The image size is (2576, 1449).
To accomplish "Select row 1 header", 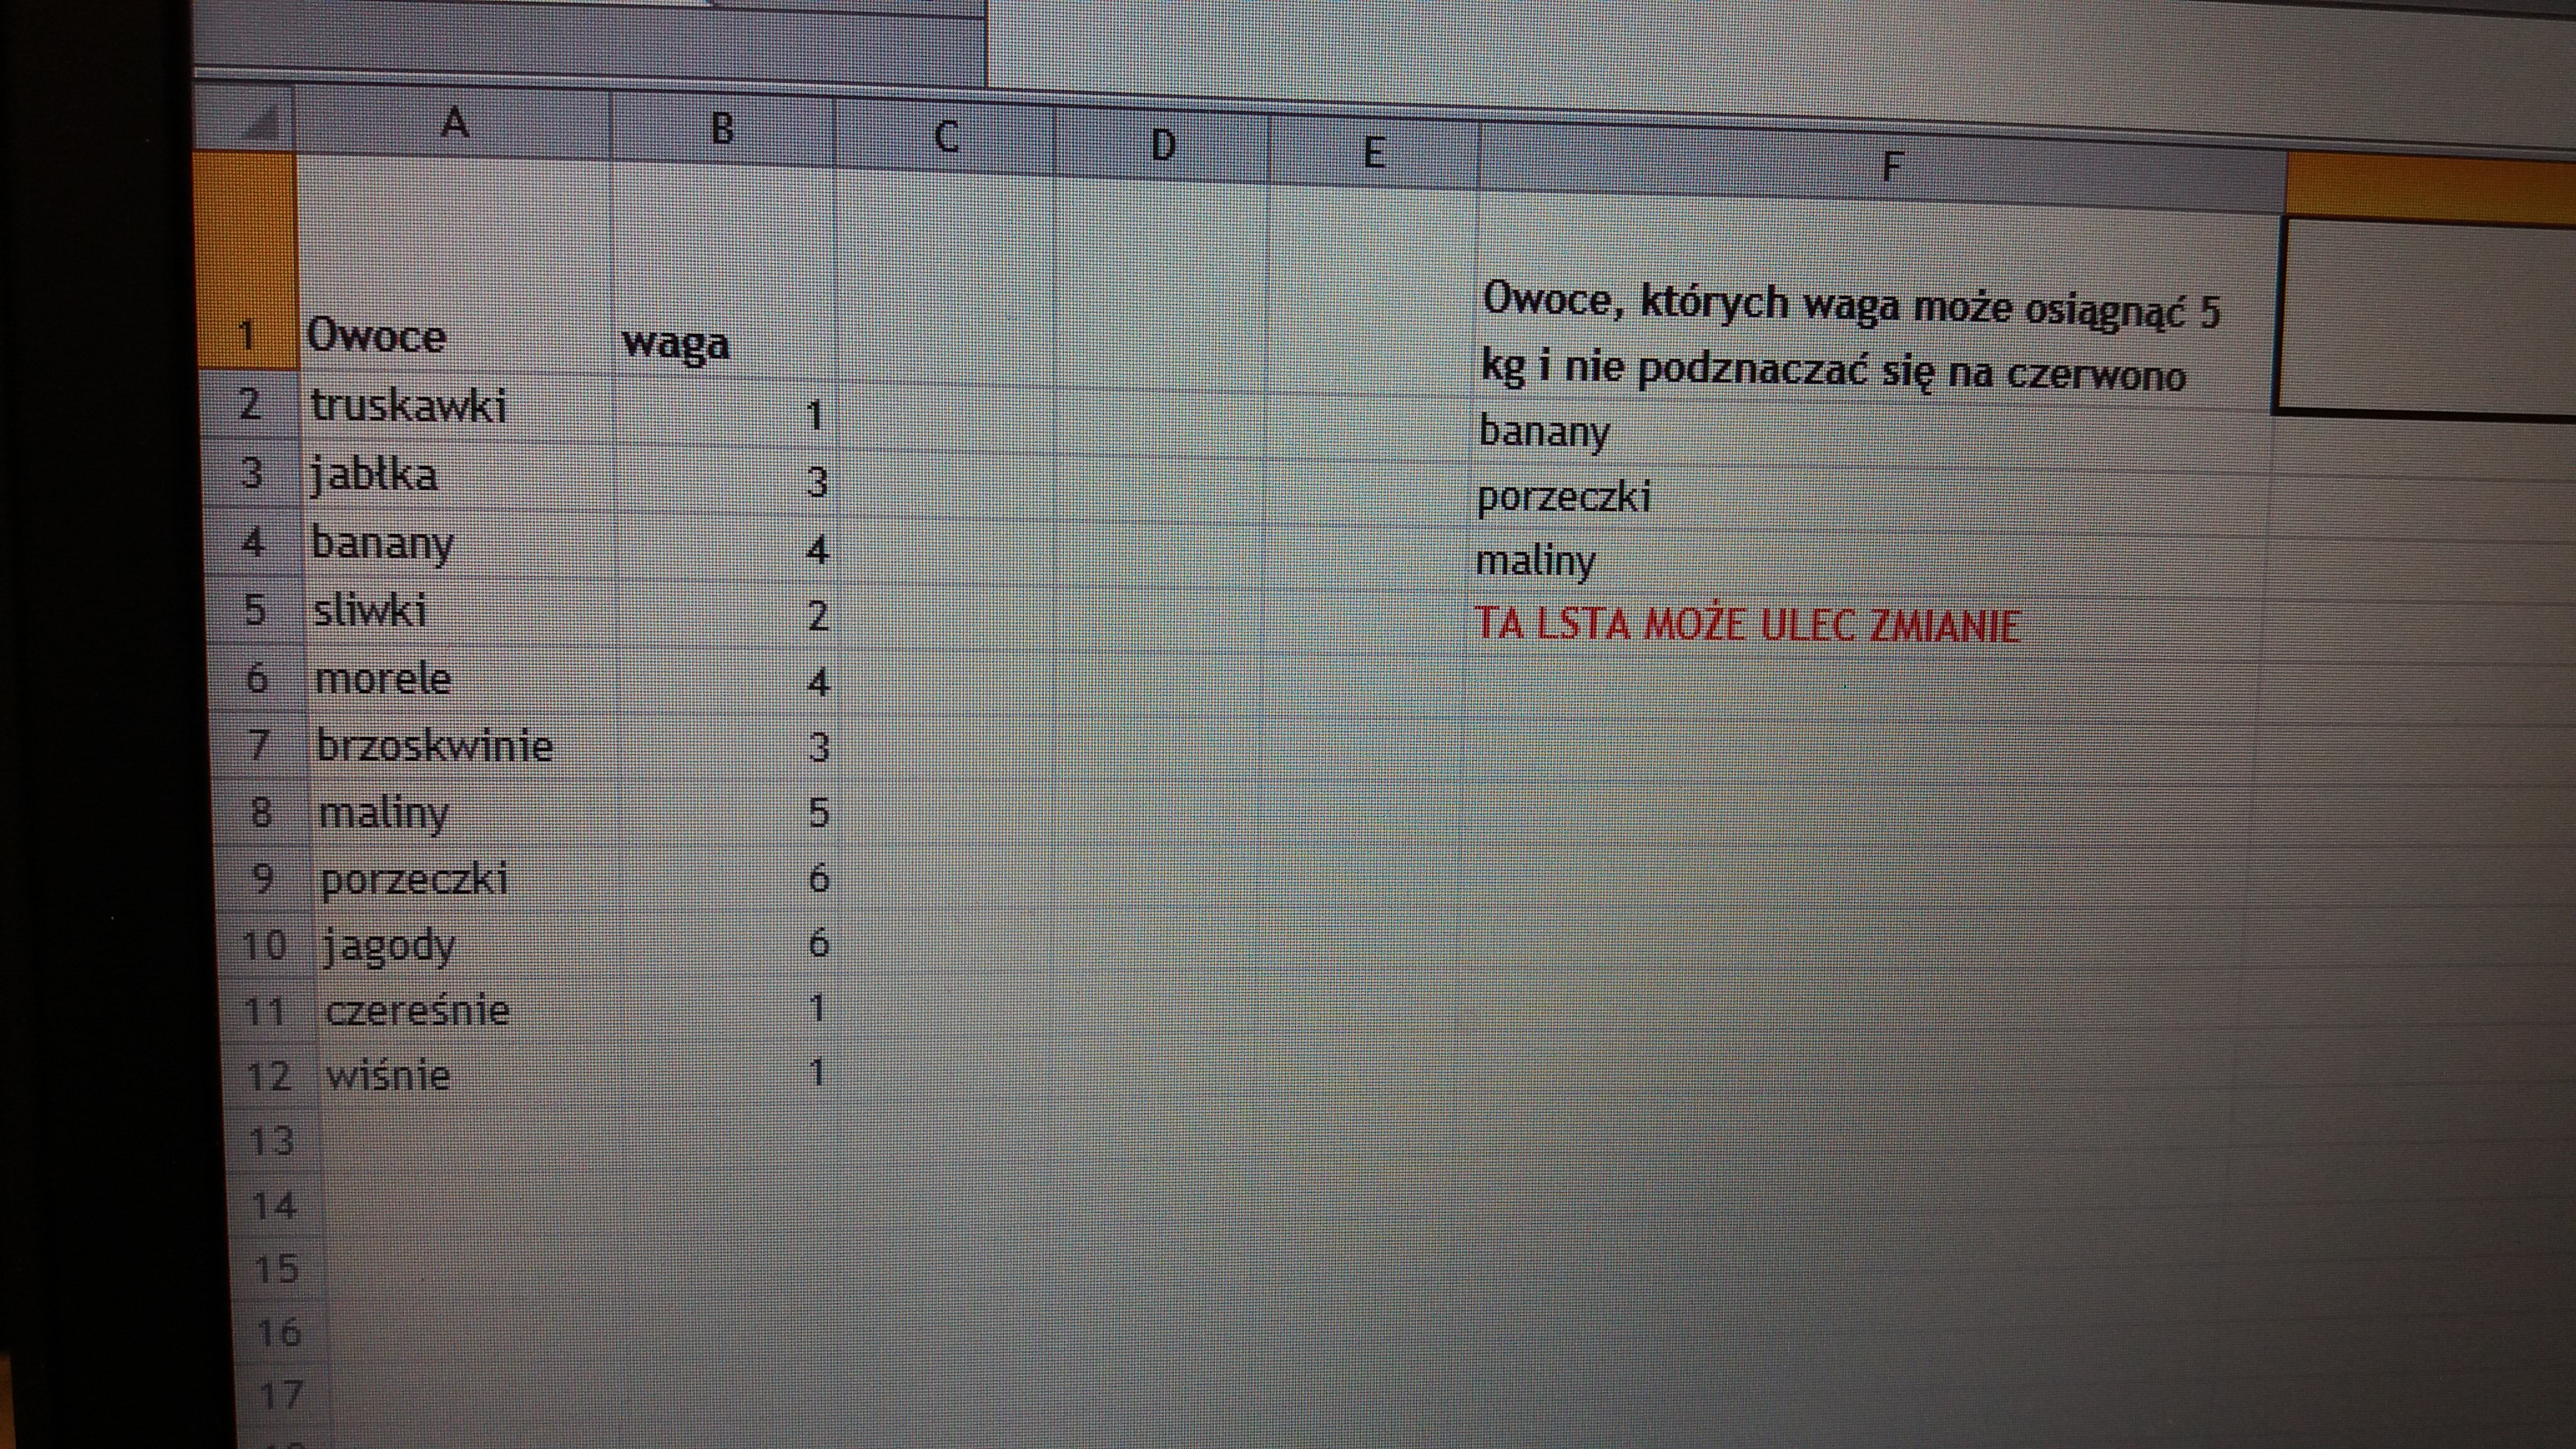I will click(x=247, y=260).
